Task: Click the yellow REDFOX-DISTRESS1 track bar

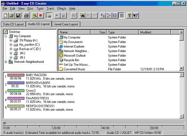Action: (x=16, y=106)
